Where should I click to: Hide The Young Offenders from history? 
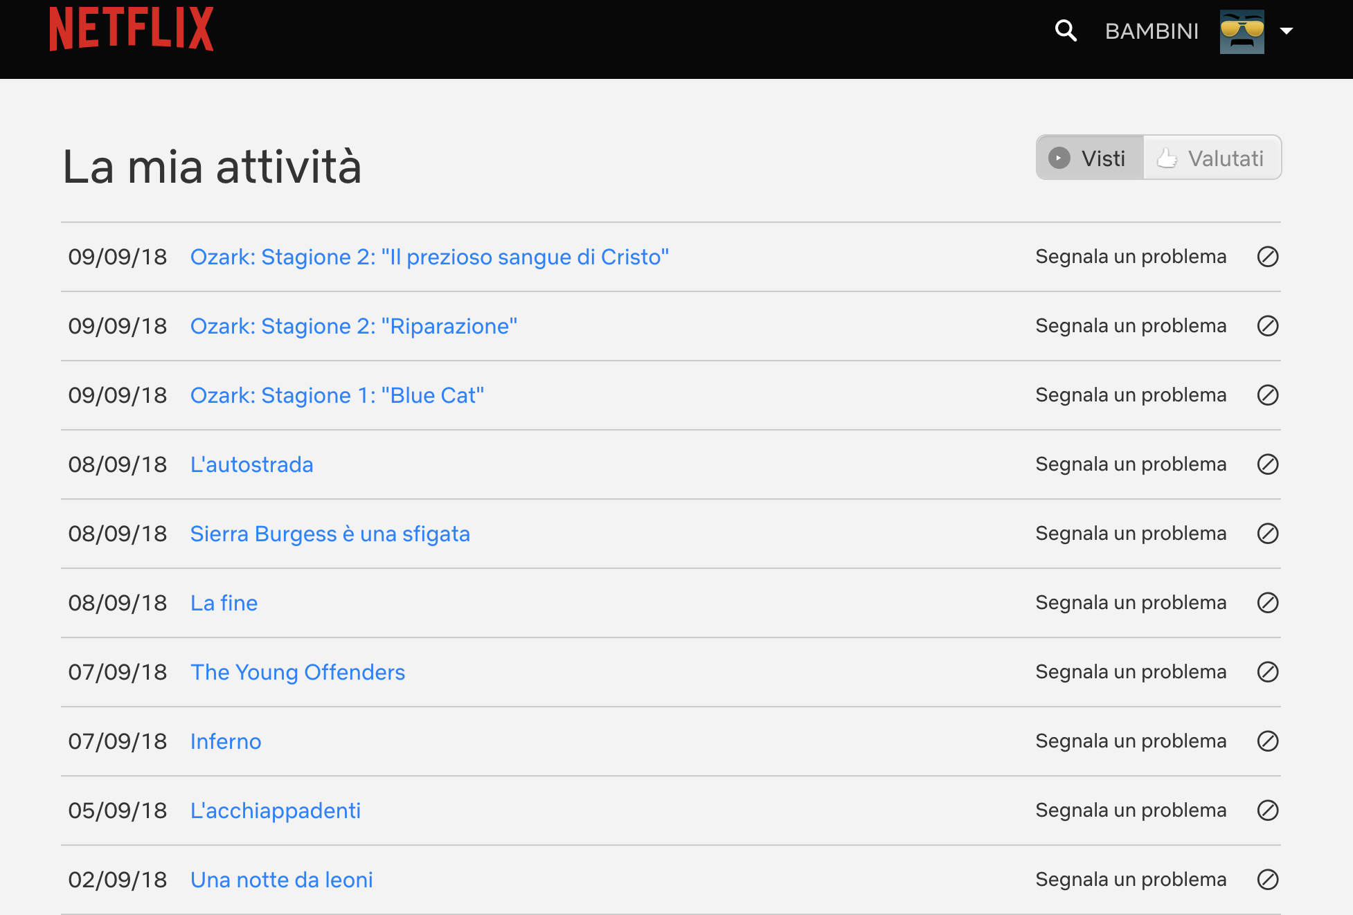tap(1267, 672)
